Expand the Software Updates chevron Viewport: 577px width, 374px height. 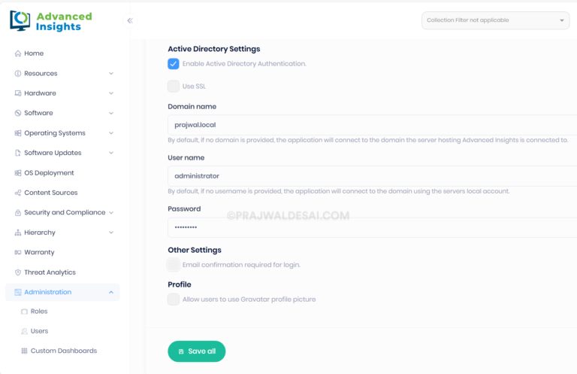point(111,153)
